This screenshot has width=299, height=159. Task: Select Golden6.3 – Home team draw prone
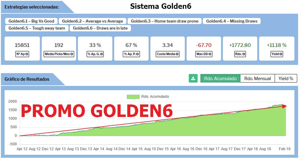[x=164, y=21]
